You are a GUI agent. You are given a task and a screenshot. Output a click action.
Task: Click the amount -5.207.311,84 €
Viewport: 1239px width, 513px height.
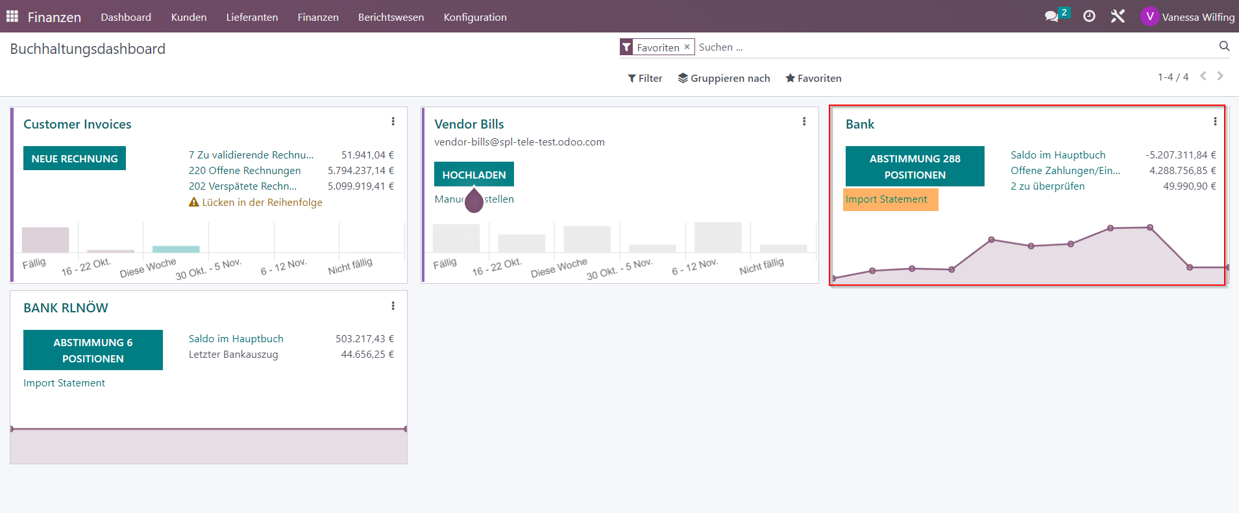(1181, 155)
